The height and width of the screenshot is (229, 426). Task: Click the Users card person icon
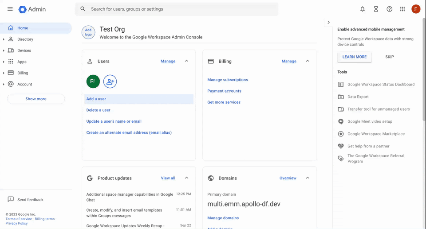click(90, 61)
